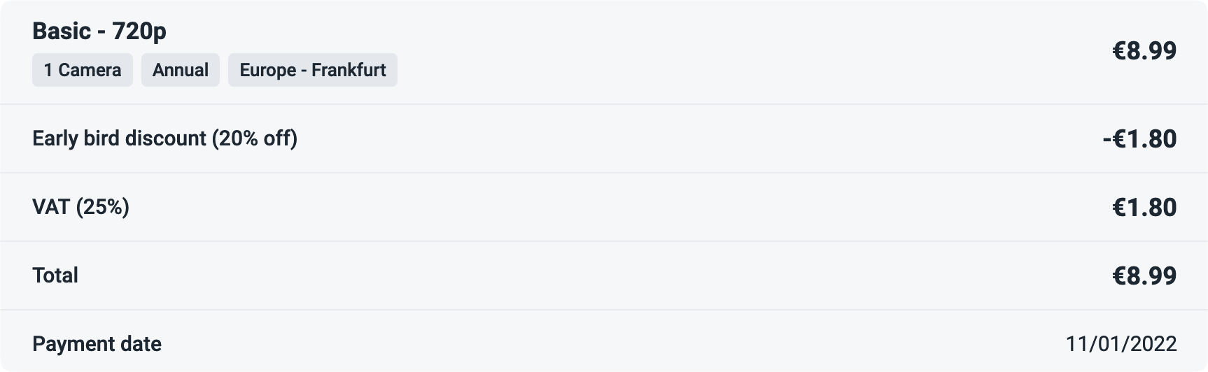This screenshot has height=372, width=1208.
Task: Click the Total label
Action: [55, 276]
